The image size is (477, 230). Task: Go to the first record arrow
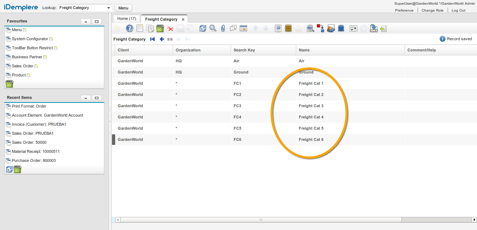pyautogui.click(x=152, y=39)
